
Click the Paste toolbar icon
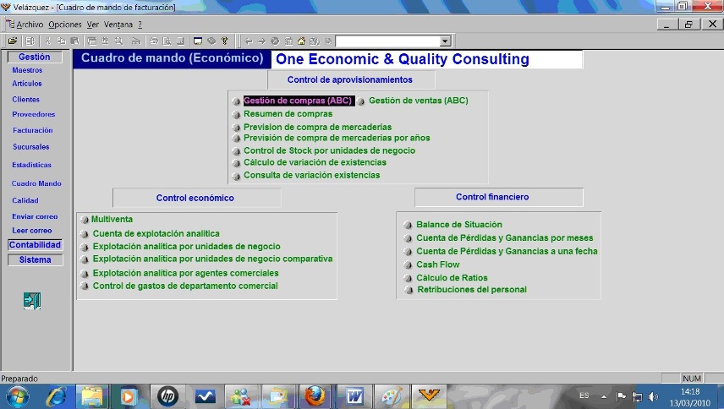[74, 41]
